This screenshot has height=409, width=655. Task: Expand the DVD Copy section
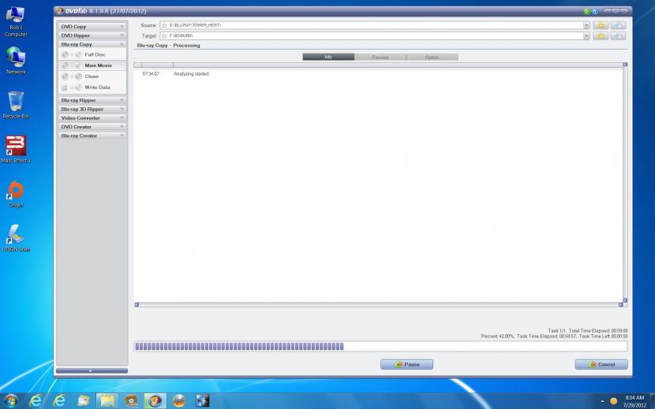[92, 26]
